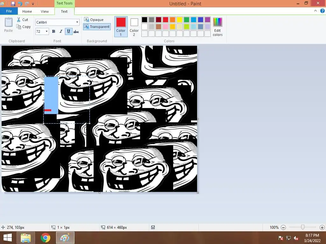This screenshot has height=244, width=326.
Task: Click the network tray icon
Action: (x=288, y=238)
